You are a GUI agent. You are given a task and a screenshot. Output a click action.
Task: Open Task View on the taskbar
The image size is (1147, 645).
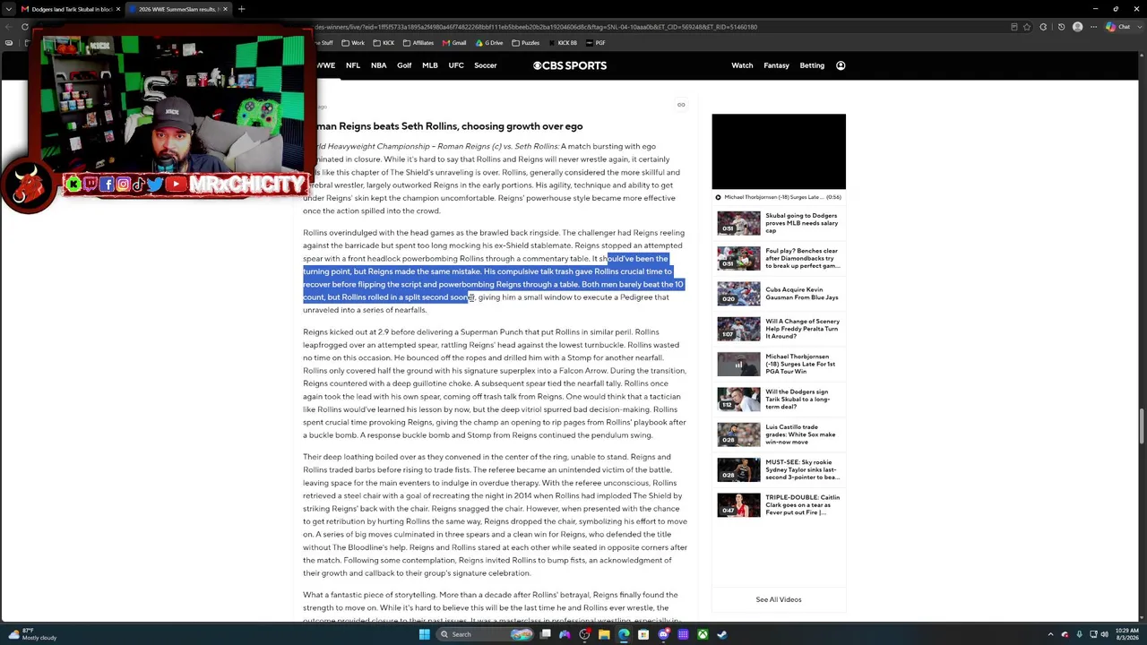click(545, 634)
